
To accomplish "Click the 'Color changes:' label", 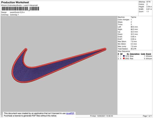I will [x=124, y=20].
